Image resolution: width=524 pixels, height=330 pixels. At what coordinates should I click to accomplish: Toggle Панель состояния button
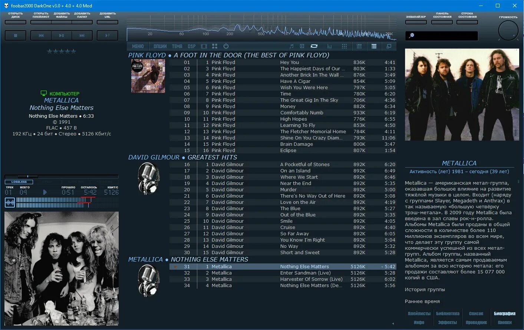[x=442, y=22]
